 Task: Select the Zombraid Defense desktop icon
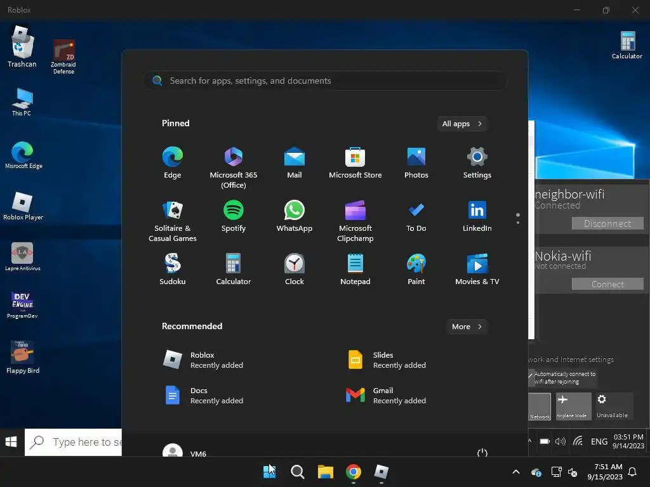pyautogui.click(x=63, y=56)
